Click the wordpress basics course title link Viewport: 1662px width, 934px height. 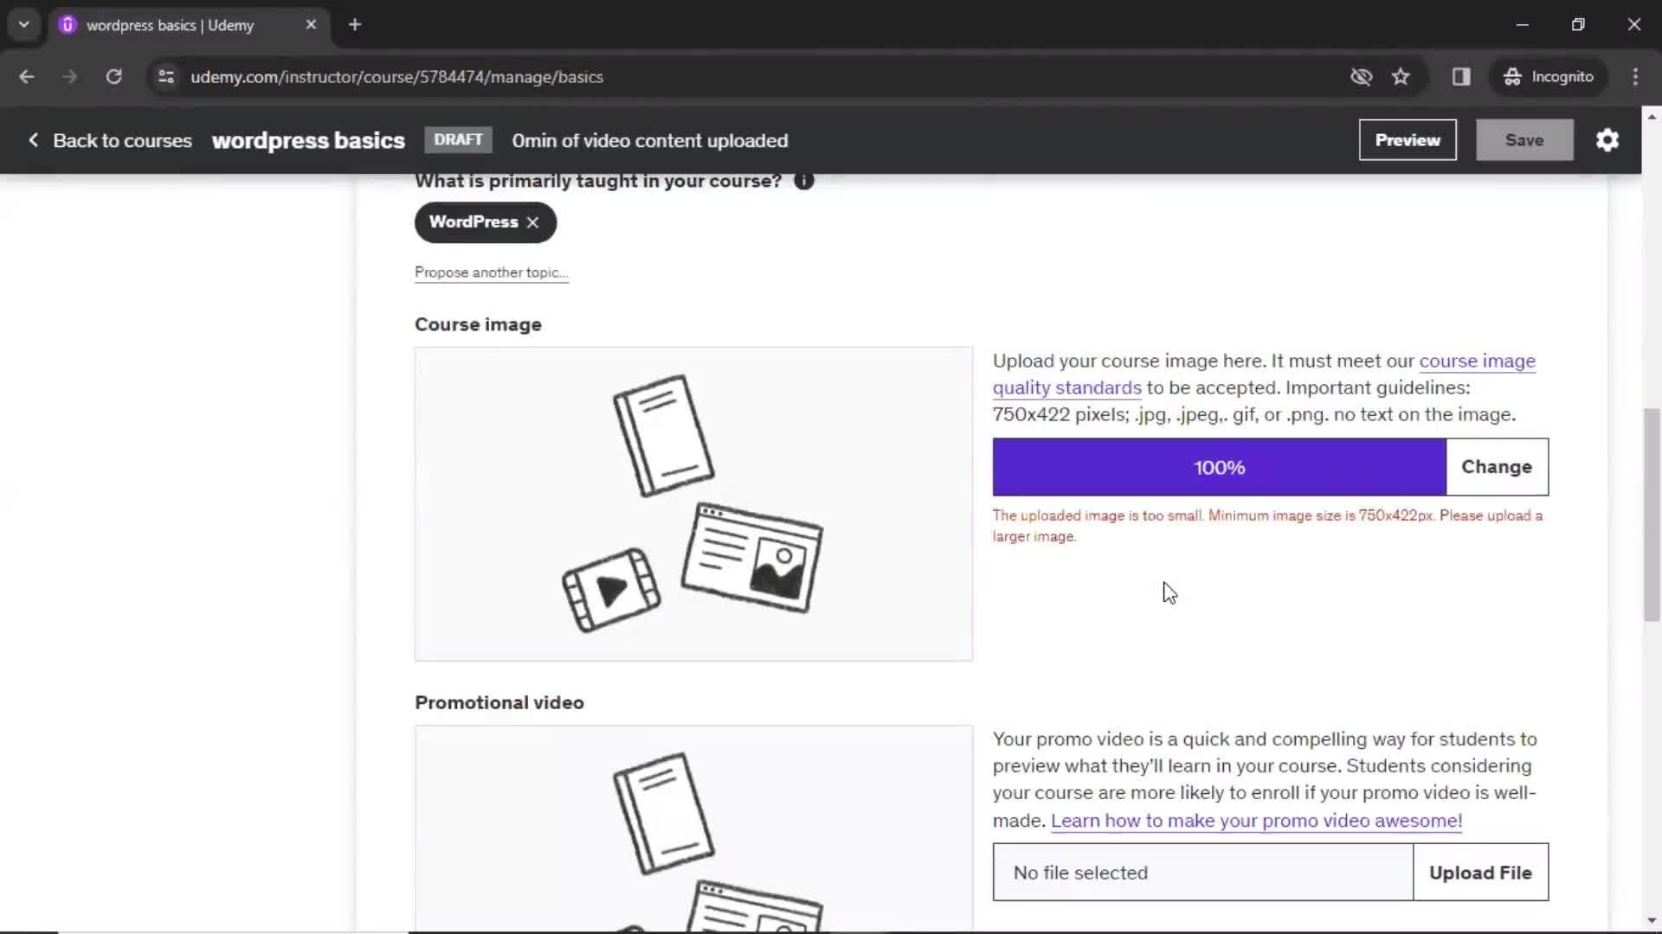pos(308,140)
